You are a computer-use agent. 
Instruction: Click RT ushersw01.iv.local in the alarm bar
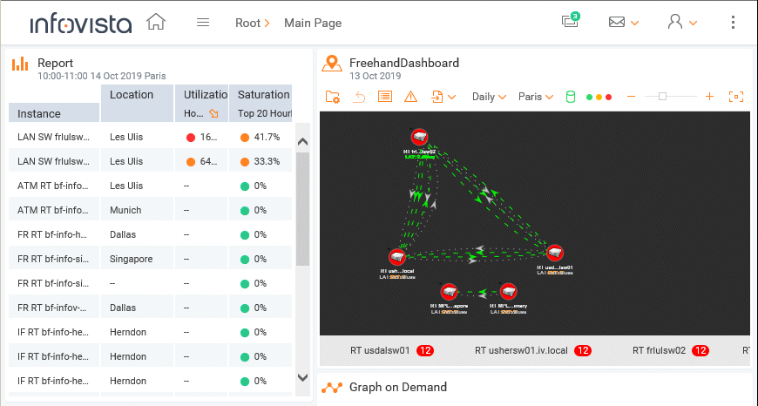(521, 350)
